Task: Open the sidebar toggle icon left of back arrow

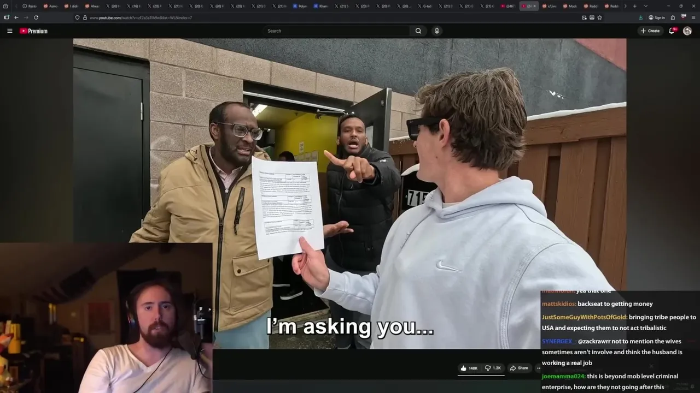Action: tap(7, 17)
